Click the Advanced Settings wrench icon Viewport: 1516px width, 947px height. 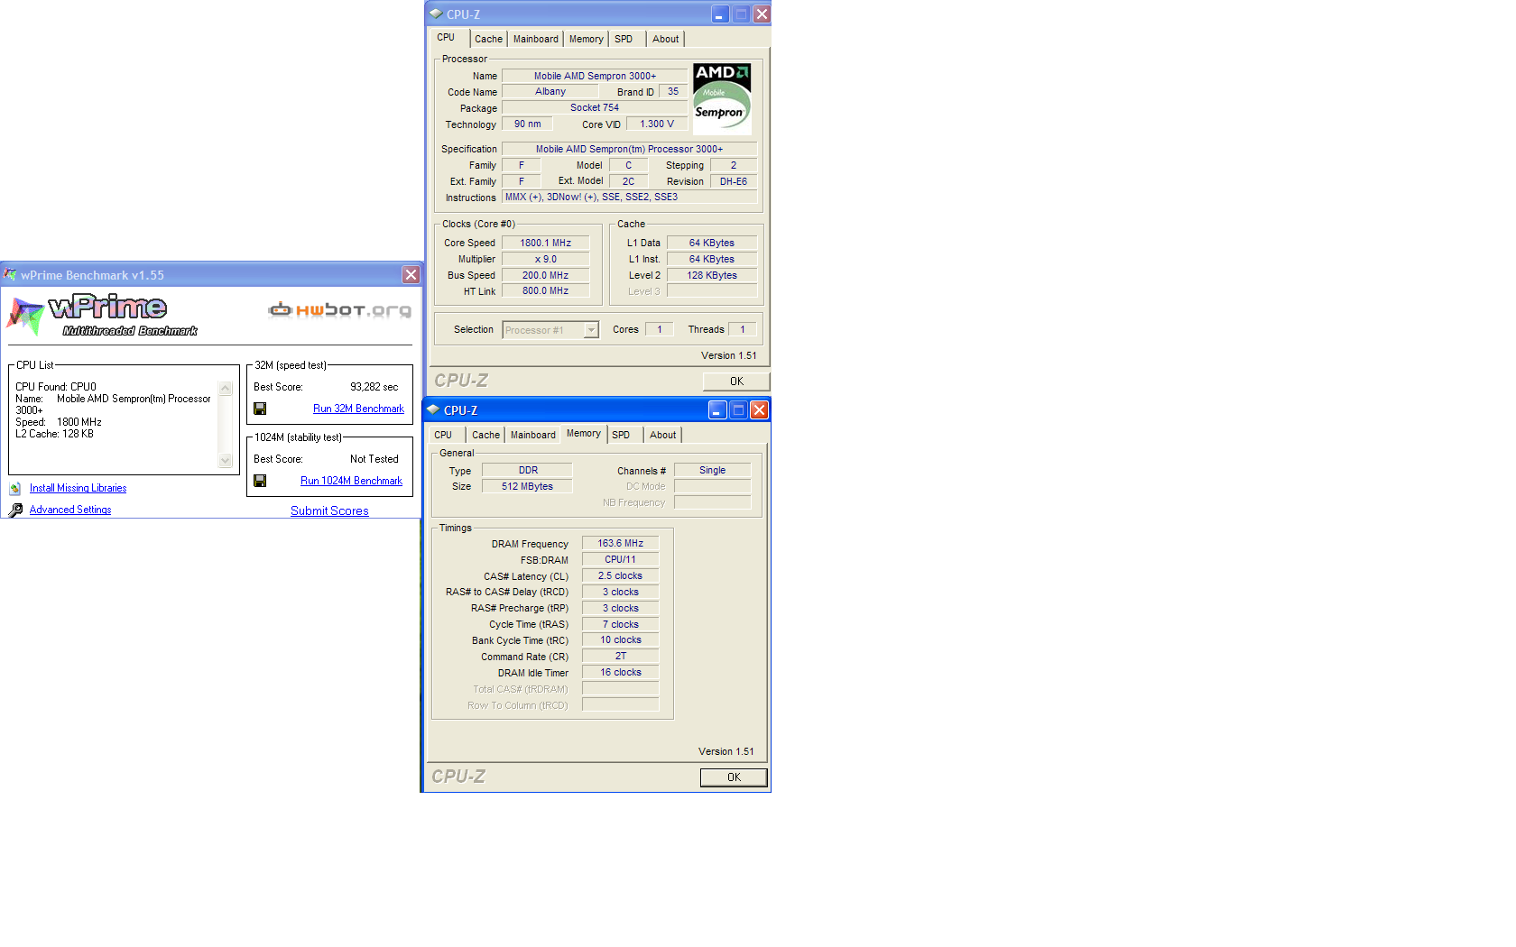click(x=15, y=510)
